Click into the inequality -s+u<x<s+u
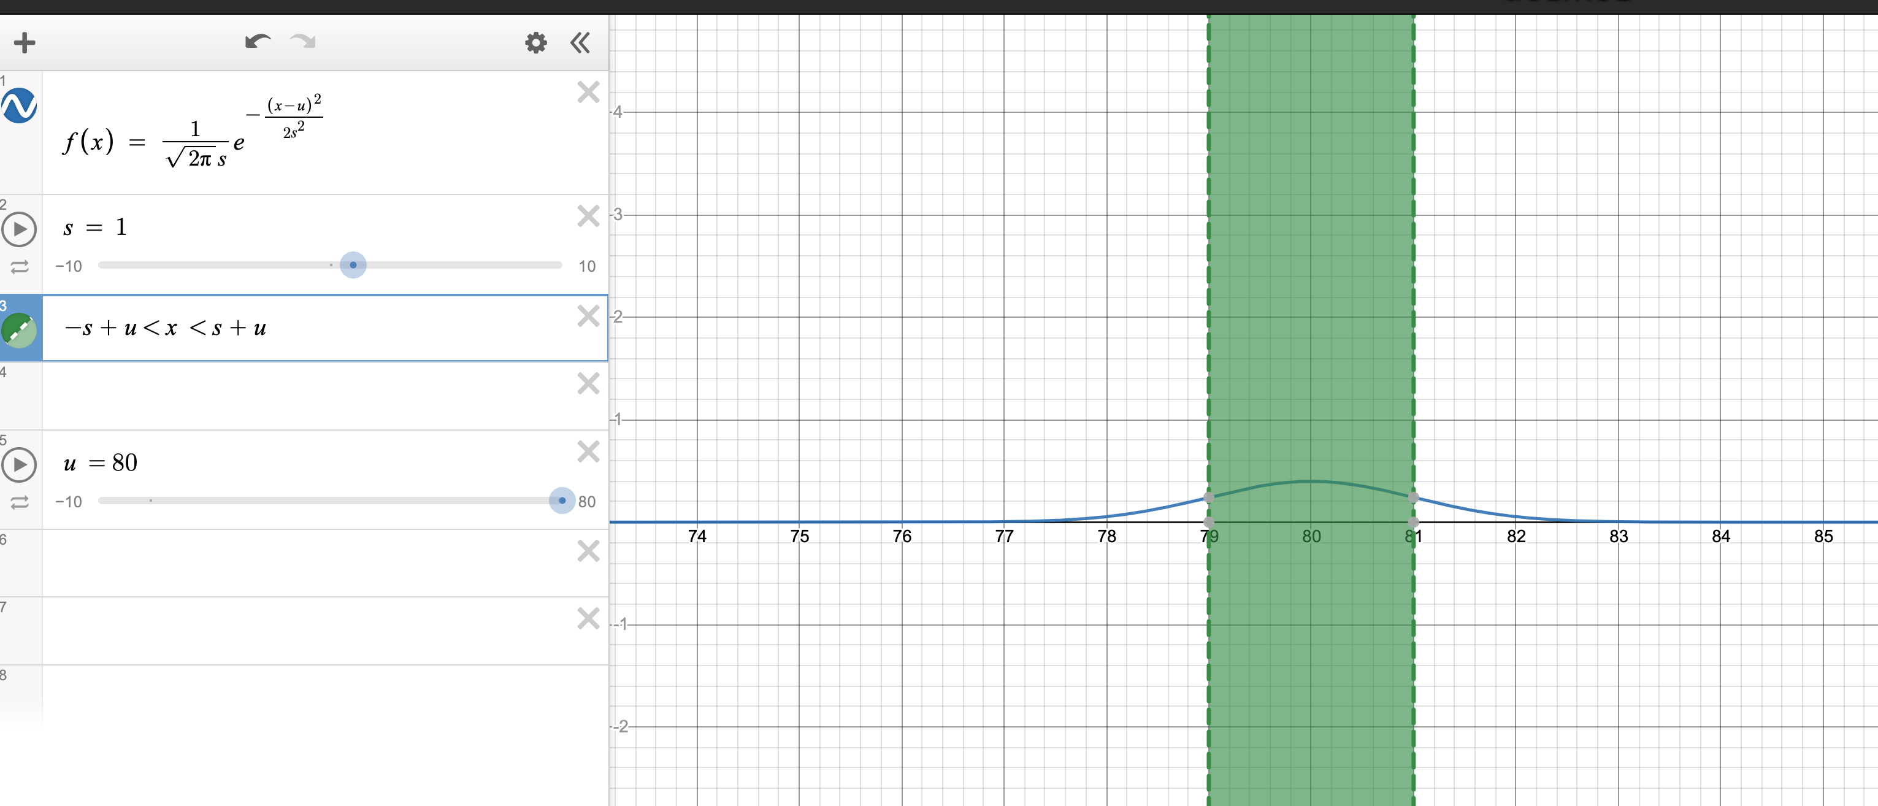1878x806 pixels. coord(166,328)
